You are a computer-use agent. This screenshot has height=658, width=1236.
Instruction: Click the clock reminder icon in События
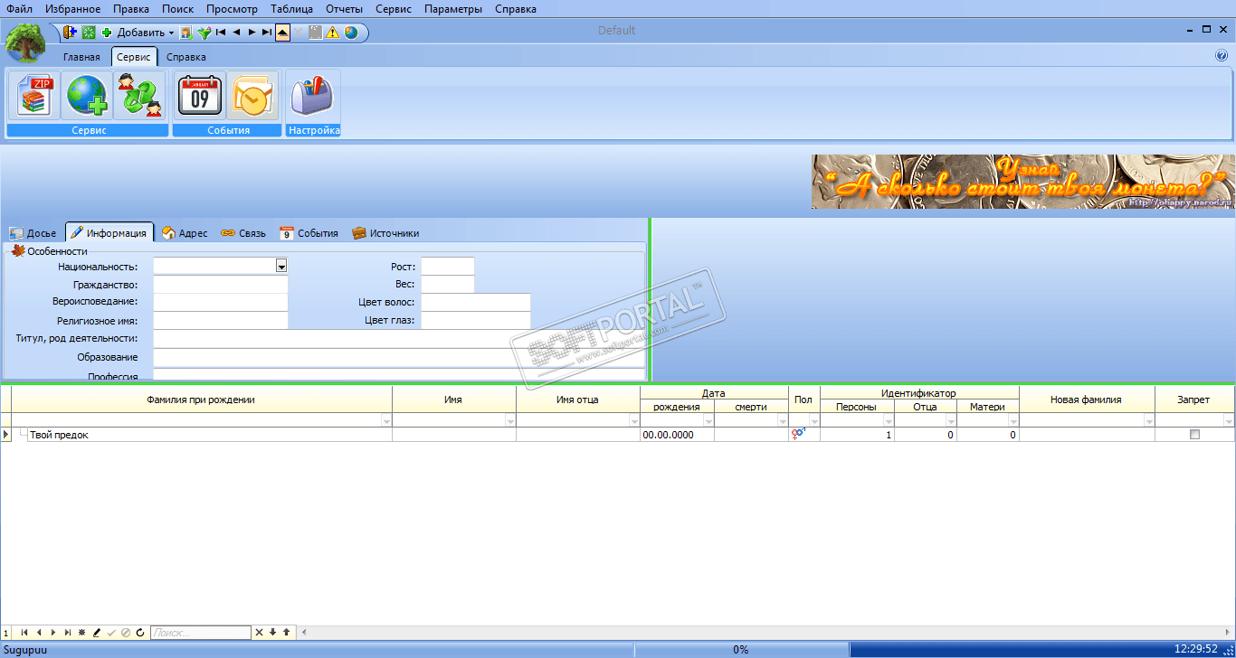point(252,96)
